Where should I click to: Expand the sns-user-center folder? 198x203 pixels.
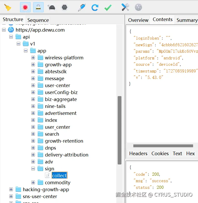pyautogui.click(x=11, y=196)
